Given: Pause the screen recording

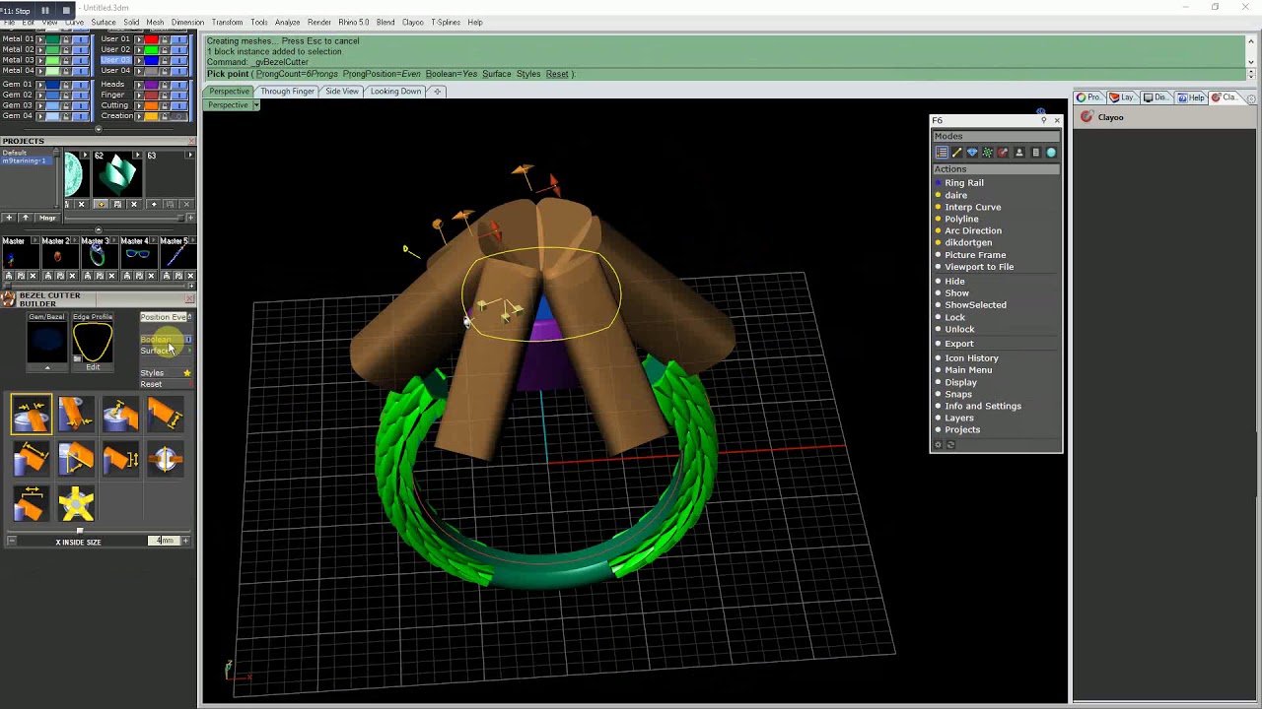Looking at the screenshot, I should [x=45, y=10].
